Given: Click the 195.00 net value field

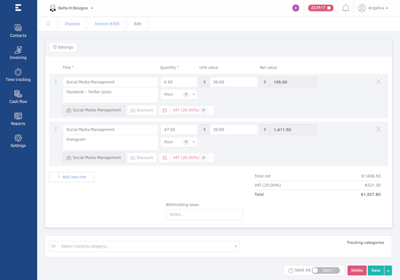Looking at the screenshot, I should 293,82.
